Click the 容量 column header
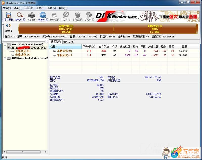202x160 pixels. pyautogui.click(x=182, y=47)
